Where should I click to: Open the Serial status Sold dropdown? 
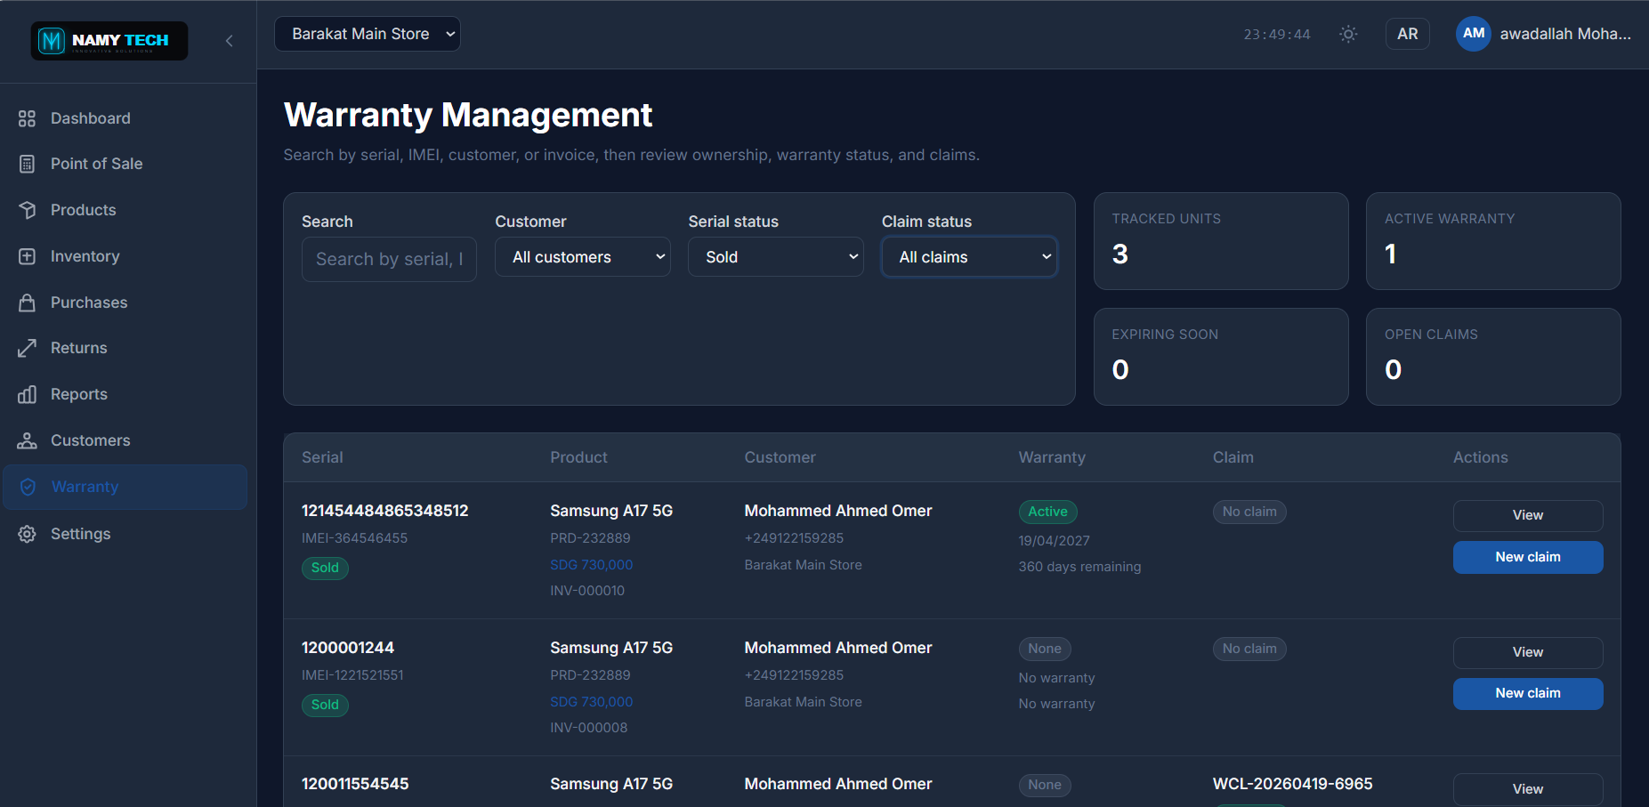pos(775,257)
